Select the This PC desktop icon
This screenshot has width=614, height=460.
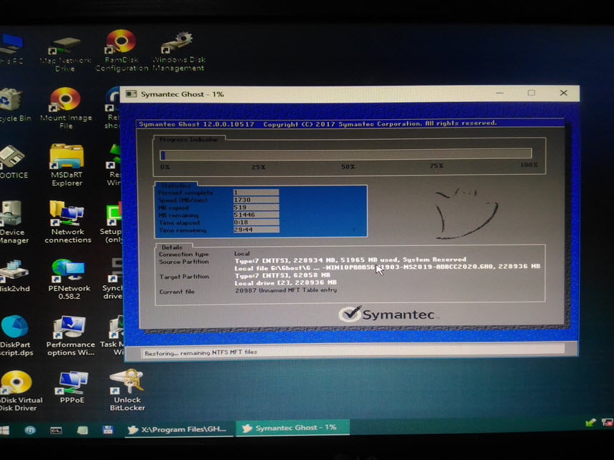click(11, 49)
